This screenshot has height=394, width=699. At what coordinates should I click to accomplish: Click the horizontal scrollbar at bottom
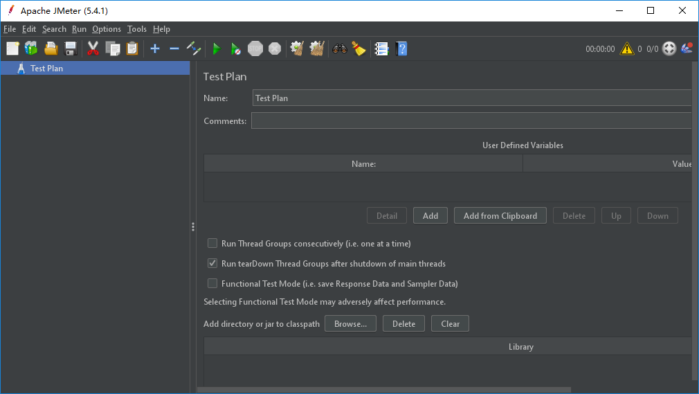point(384,390)
